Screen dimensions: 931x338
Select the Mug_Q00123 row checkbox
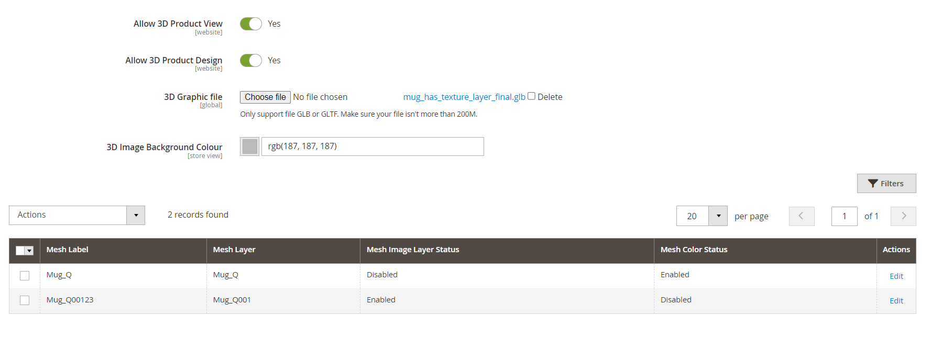(25, 300)
